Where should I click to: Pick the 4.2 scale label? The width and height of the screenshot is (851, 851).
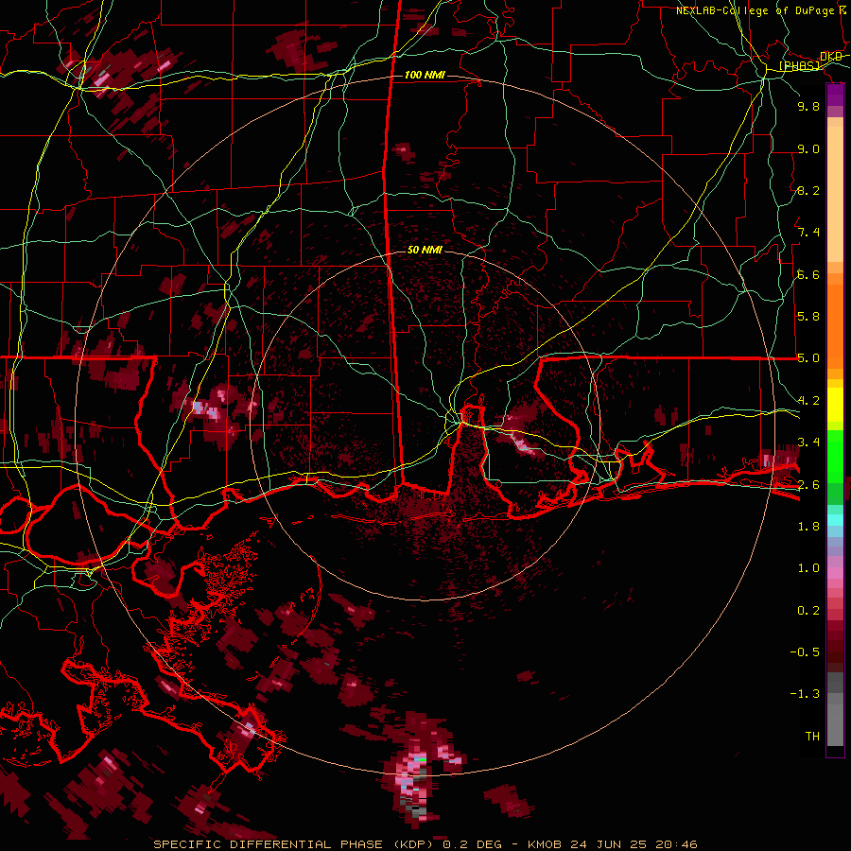pyautogui.click(x=808, y=401)
